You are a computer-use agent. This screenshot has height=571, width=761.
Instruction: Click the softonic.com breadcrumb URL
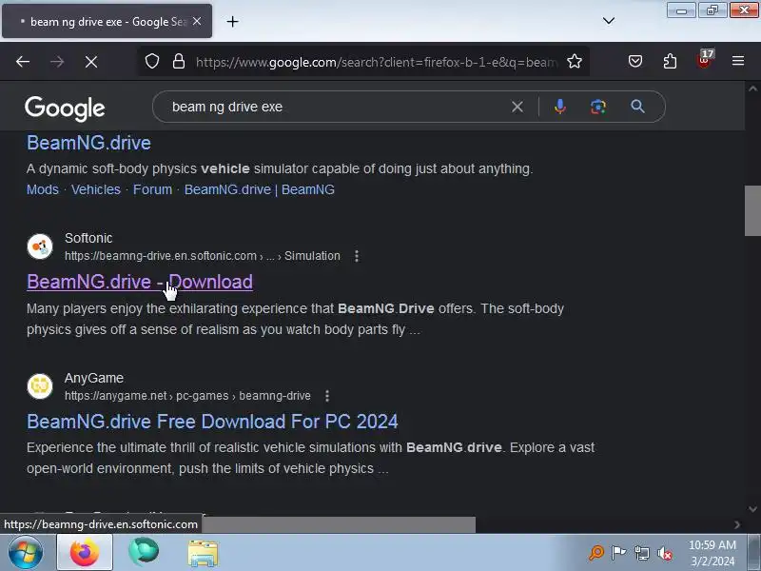(203, 256)
